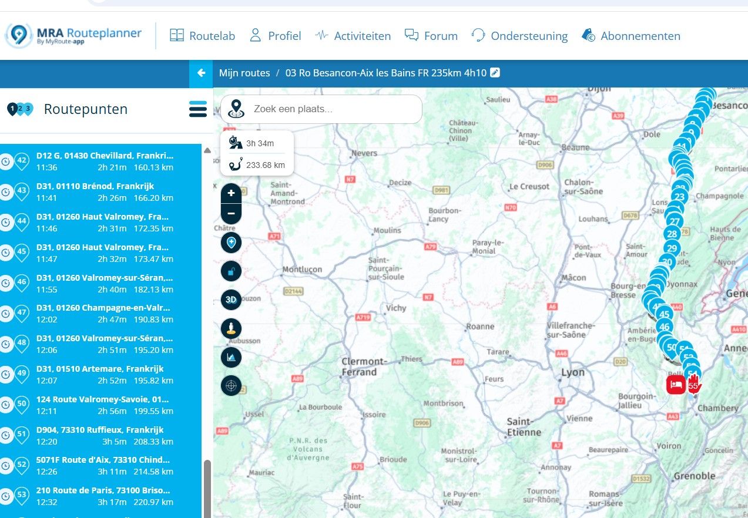Select waypoint 50 Route Valromey-Savoie
The height and width of the screenshot is (518, 748).
pyautogui.click(x=100, y=405)
